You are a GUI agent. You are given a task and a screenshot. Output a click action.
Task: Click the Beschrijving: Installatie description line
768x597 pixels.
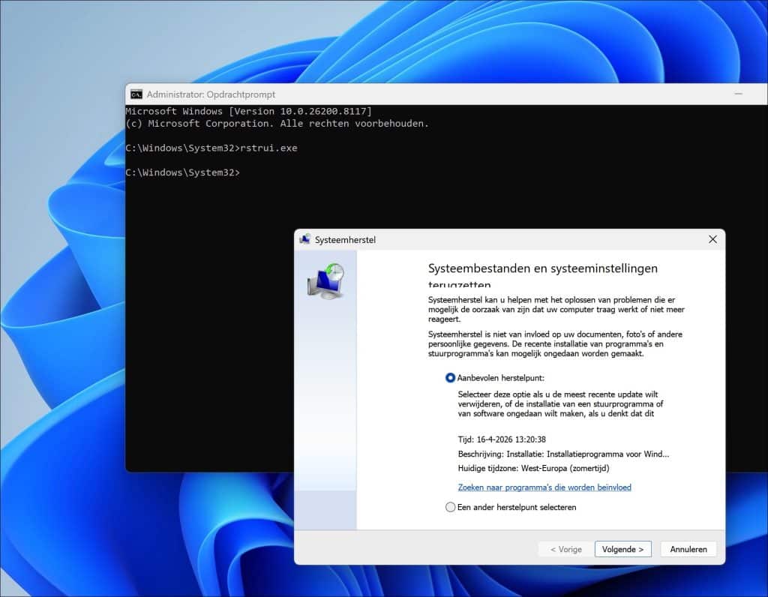click(562, 454)
